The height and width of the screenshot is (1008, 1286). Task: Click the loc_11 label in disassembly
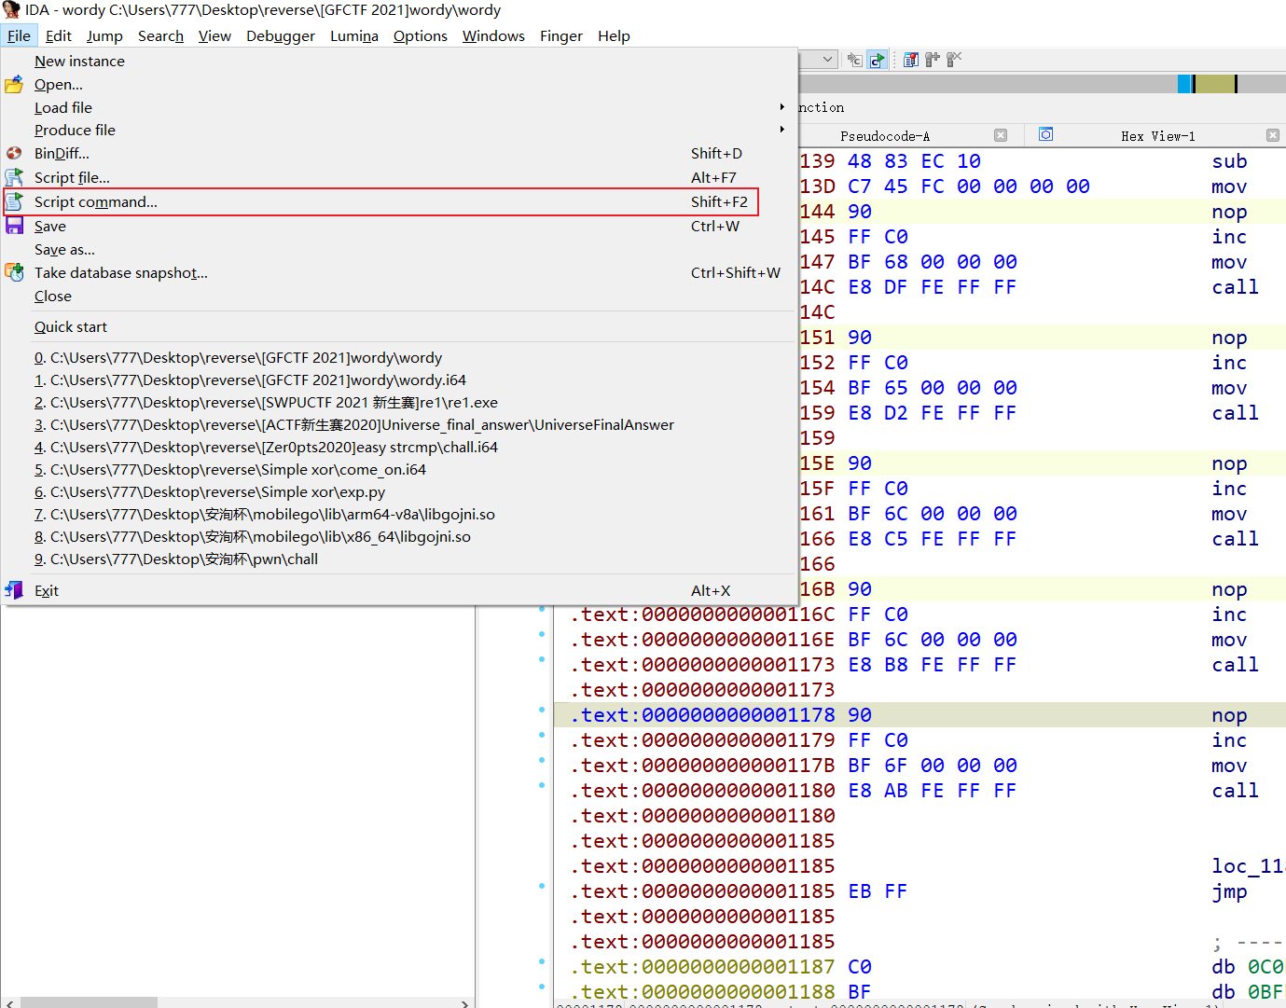pyautogui.click(x=1248, y=866)
